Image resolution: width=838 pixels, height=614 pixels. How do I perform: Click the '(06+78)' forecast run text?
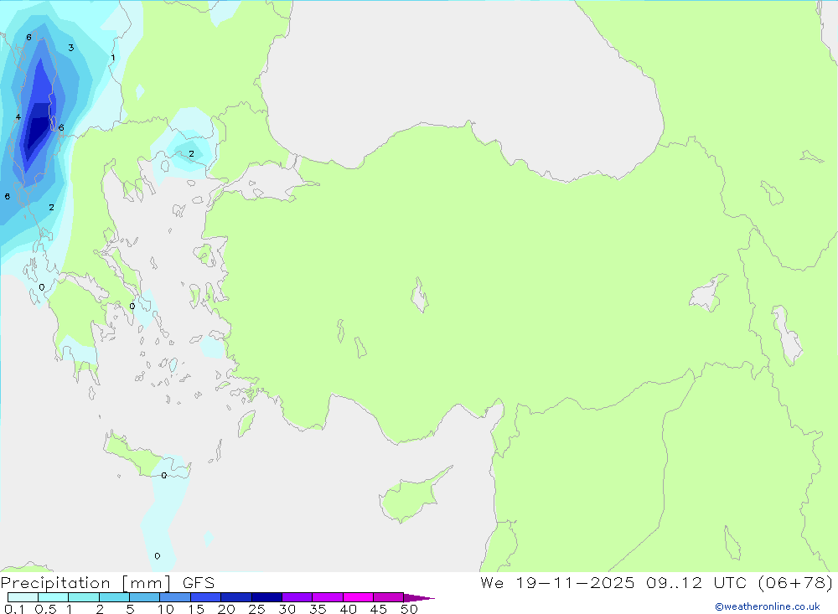[796, 582]
